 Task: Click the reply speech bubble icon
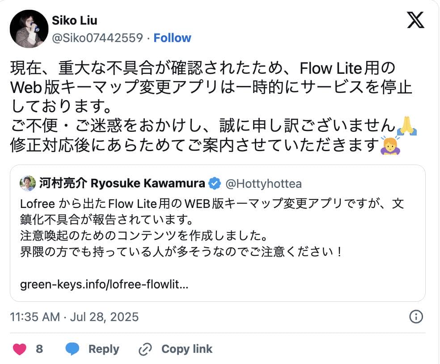[72, 349]
